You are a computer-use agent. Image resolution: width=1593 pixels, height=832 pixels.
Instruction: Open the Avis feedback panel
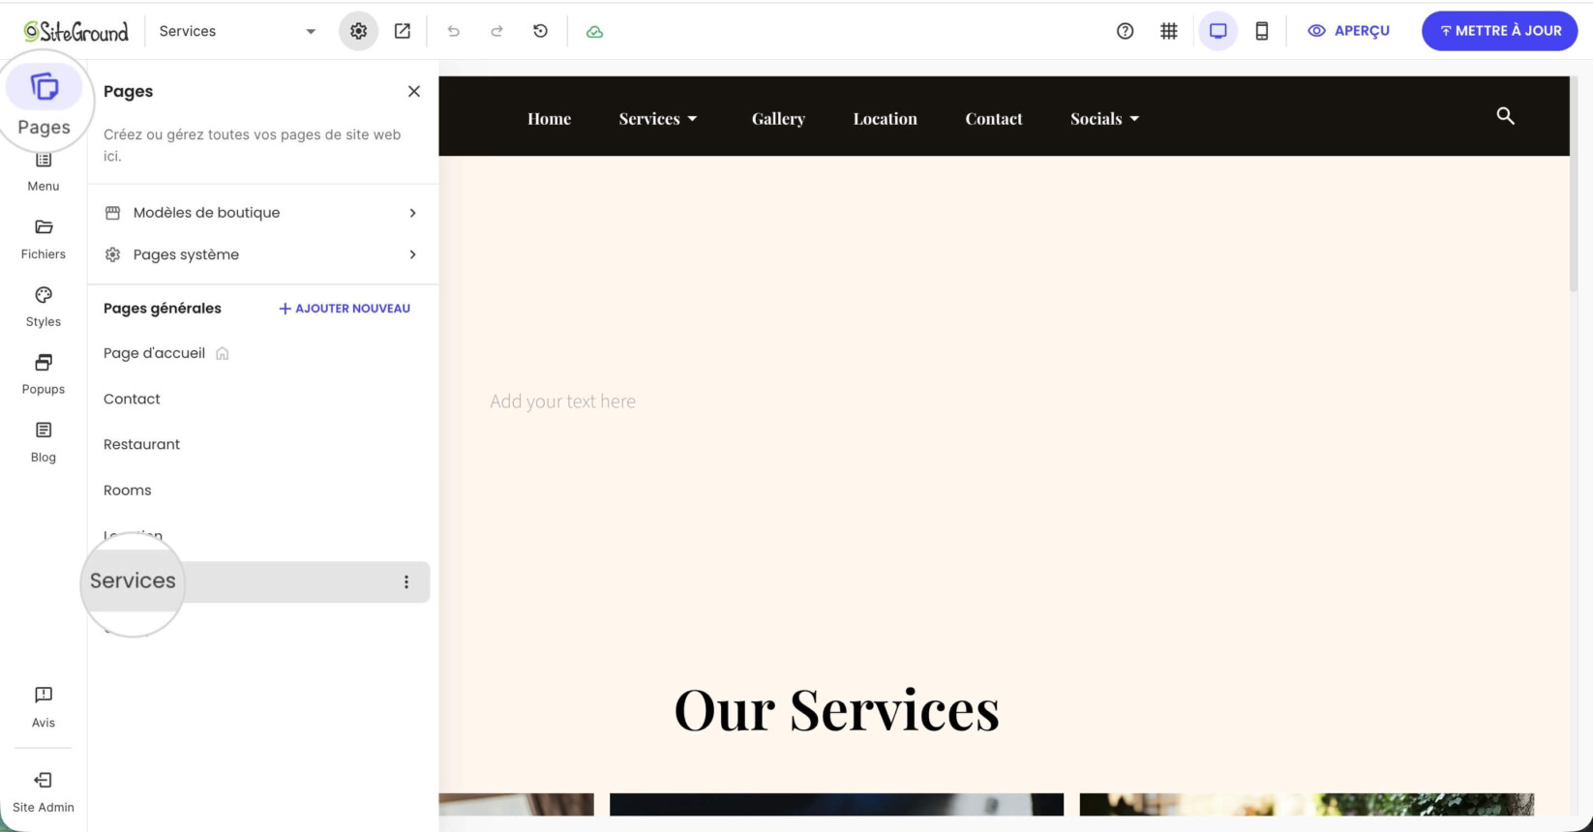[x=44, y=707]
